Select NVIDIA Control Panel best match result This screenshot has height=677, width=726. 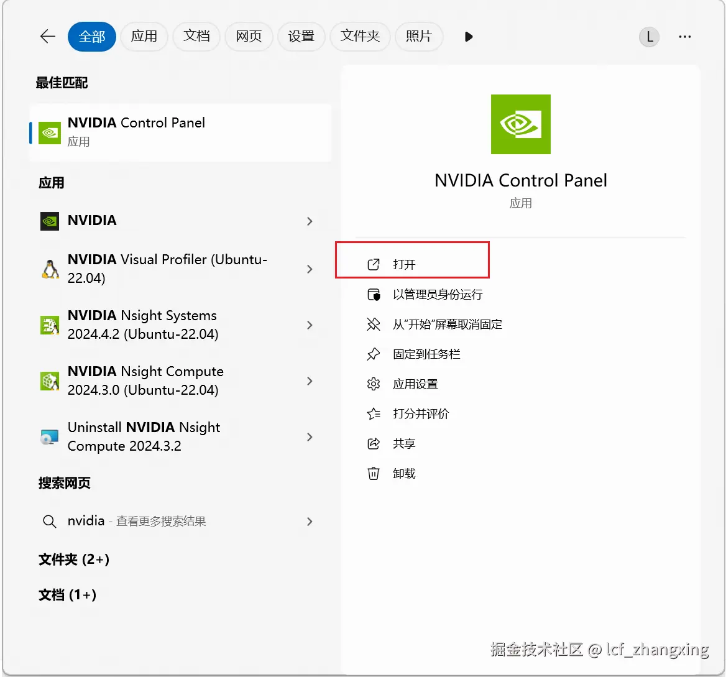tap(181, 132)
